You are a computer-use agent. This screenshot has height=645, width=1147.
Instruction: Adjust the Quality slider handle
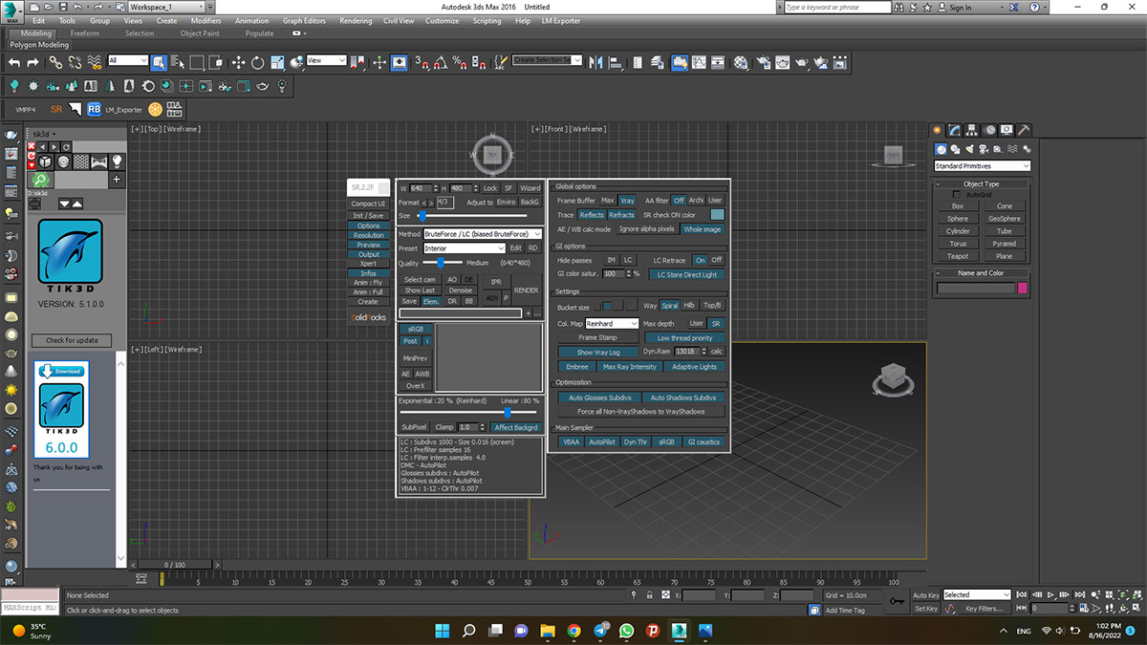coord(440,263)
